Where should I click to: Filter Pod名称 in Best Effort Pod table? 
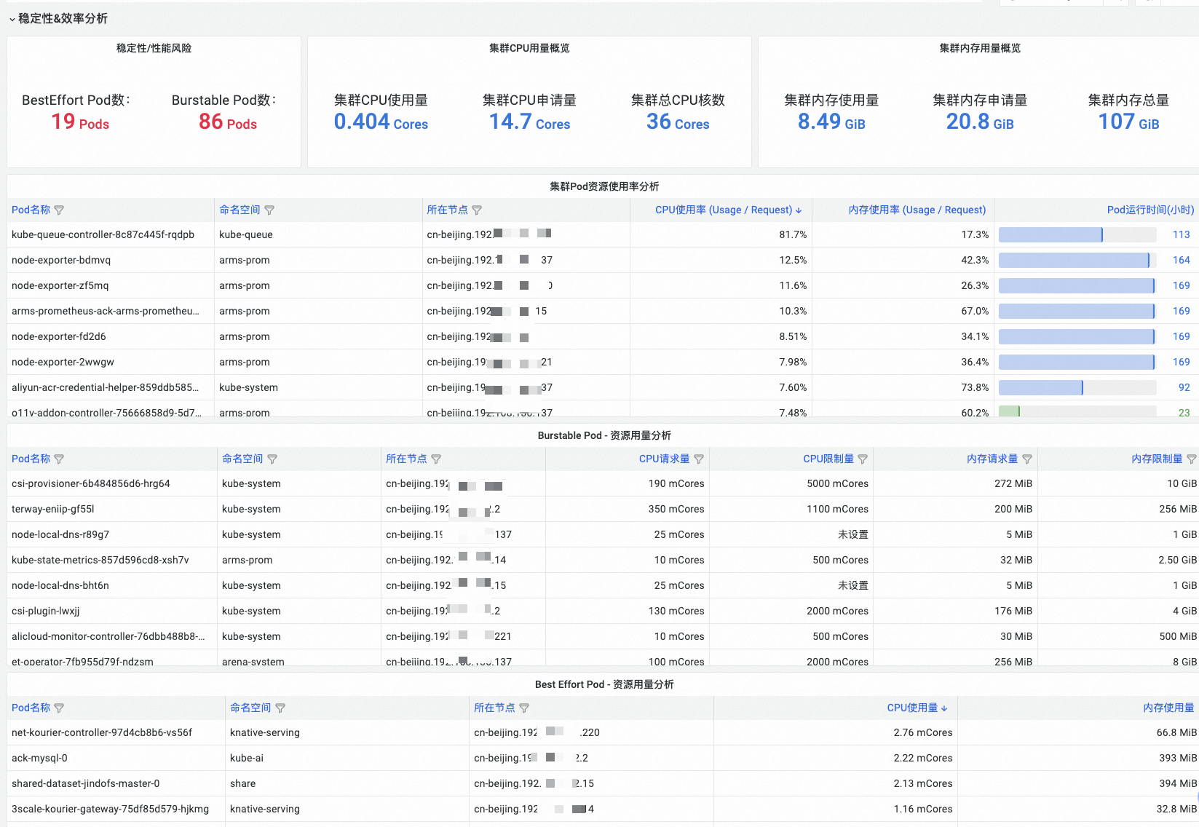pos(59,708)
